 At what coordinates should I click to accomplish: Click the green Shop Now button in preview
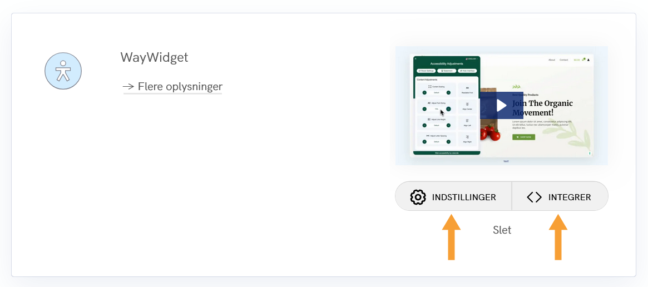click(x=523, y=137)
